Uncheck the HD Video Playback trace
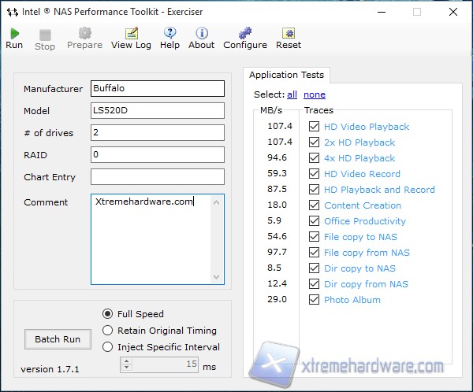 coord(315,127)
